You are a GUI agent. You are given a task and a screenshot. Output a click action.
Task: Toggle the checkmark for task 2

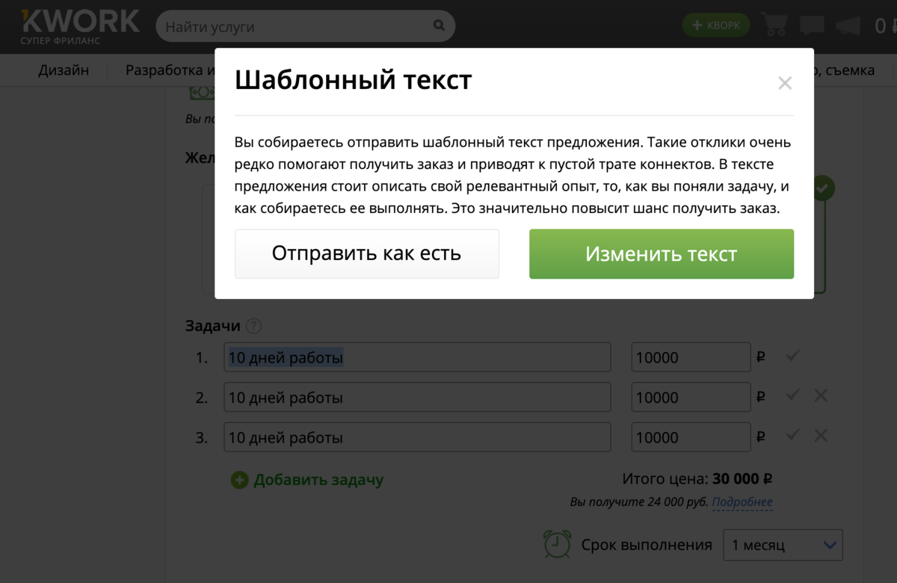[792, 395]
